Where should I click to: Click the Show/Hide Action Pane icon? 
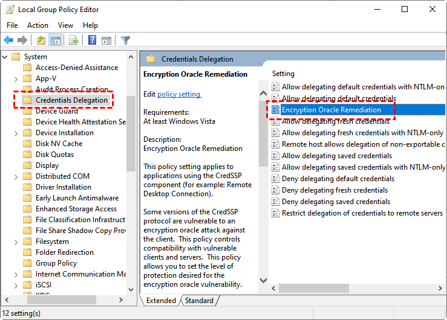[x=106, y=40]
